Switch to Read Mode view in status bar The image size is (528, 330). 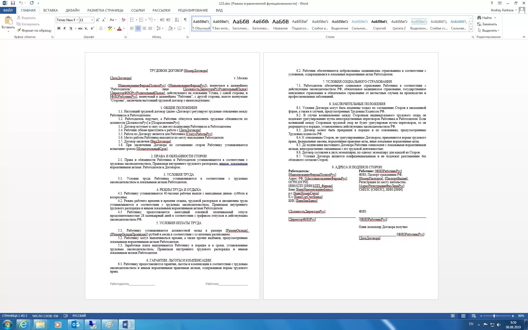pyautogui.click(x=453, y=316)
